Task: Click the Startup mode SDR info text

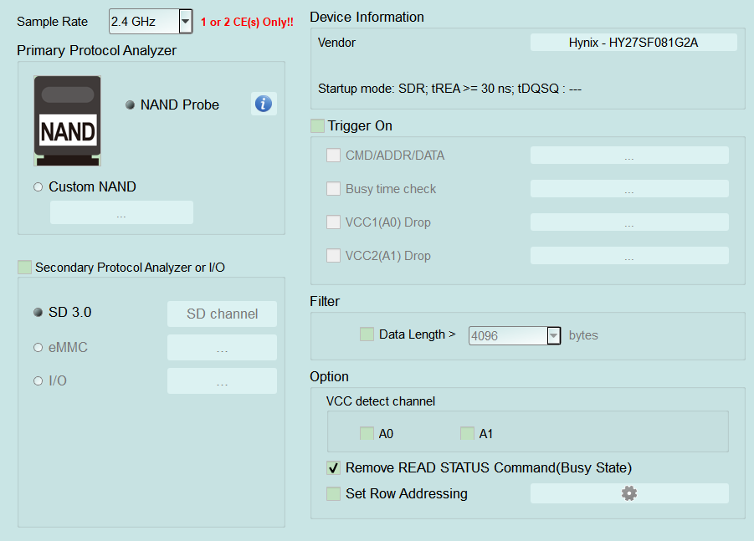Action: coord(449,89)
